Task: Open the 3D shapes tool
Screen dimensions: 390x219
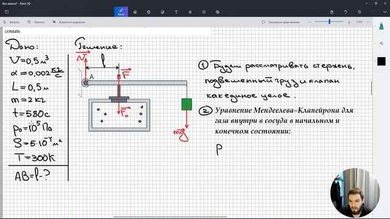Action: click(x=149, y=12)
